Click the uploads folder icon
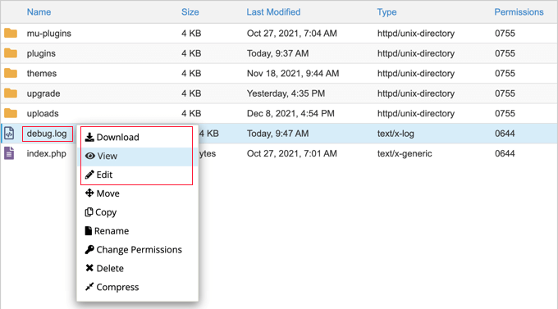This screenshot has height=309, width=558. 11,113
